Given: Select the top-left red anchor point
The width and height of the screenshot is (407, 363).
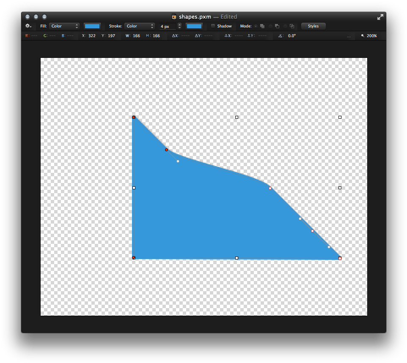Looking at the screenshot, I should 134,117.
